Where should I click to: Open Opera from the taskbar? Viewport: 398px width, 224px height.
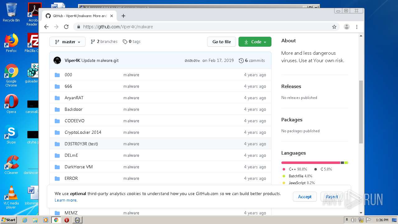67,220
